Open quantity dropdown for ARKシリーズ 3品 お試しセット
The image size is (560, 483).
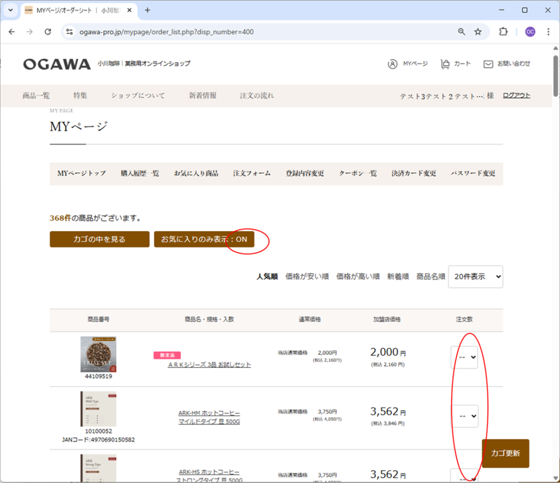pyautogui.click(x=464, y=358)
